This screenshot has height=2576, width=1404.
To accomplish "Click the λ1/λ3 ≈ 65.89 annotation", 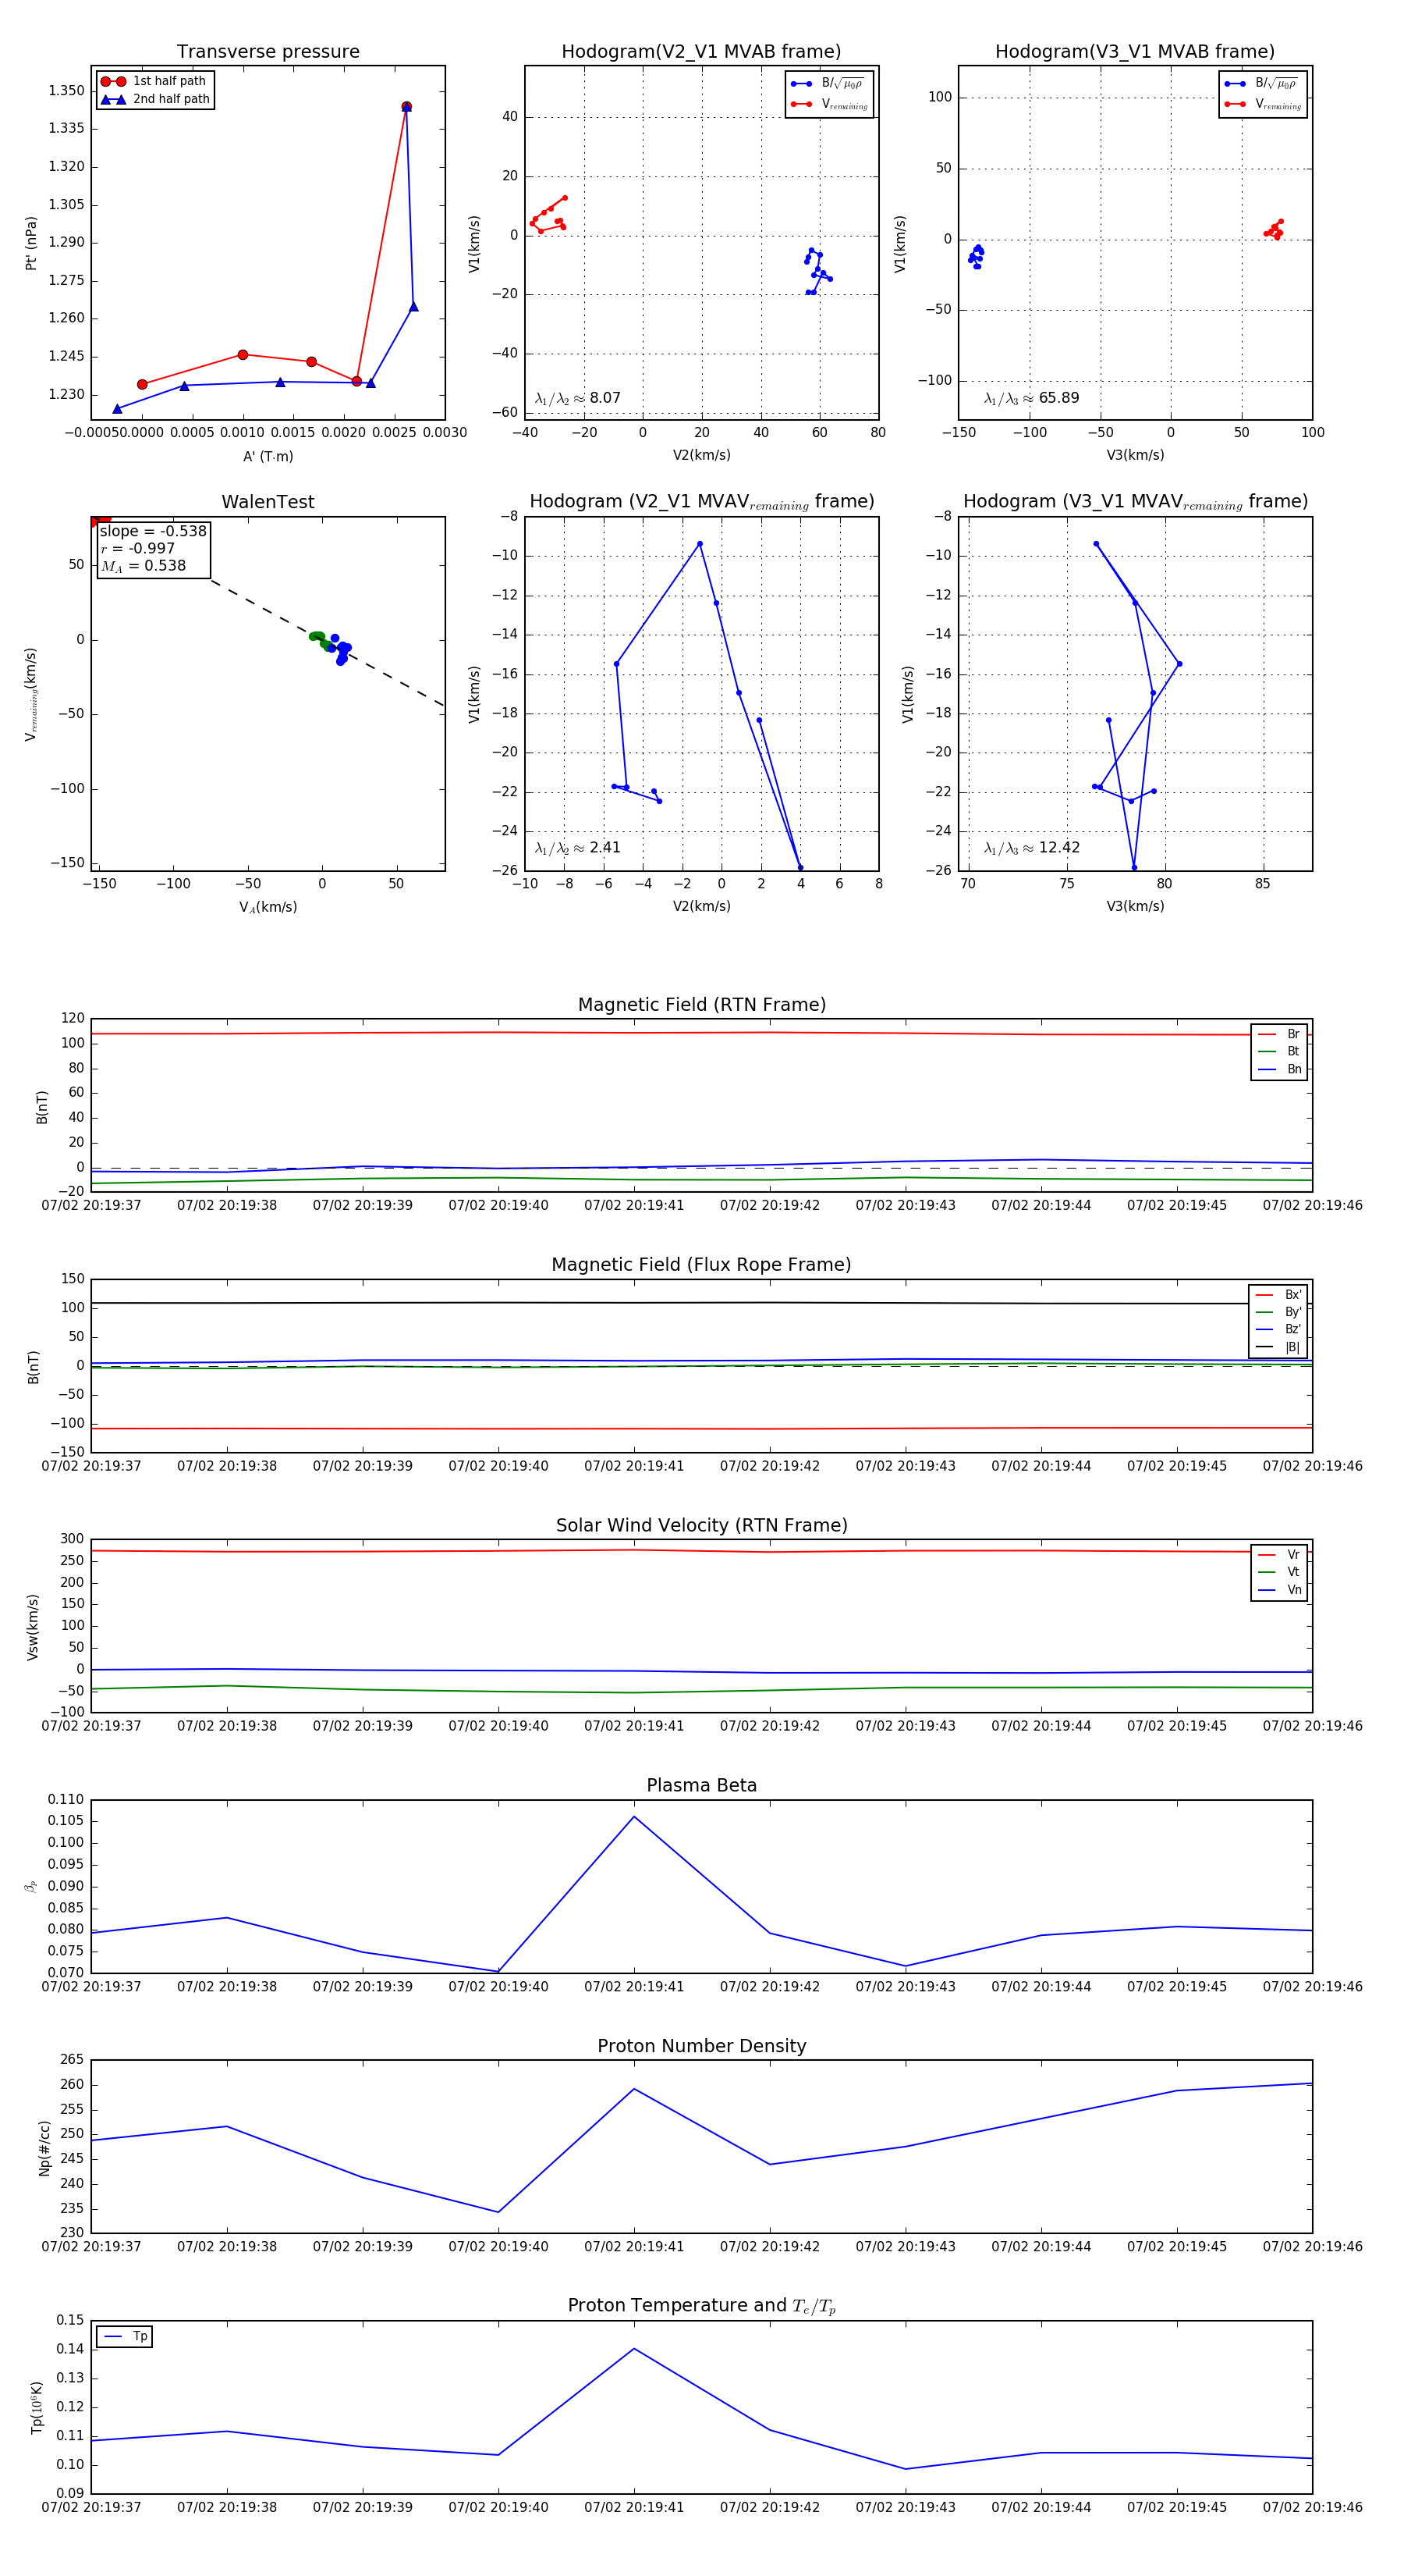I will click(x=1031, y=398).
